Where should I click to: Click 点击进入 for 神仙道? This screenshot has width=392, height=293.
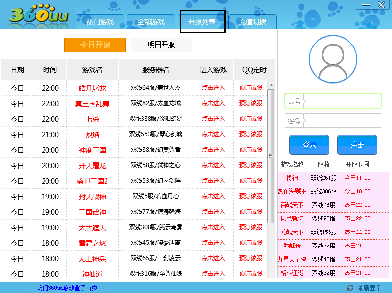point(213,274)
